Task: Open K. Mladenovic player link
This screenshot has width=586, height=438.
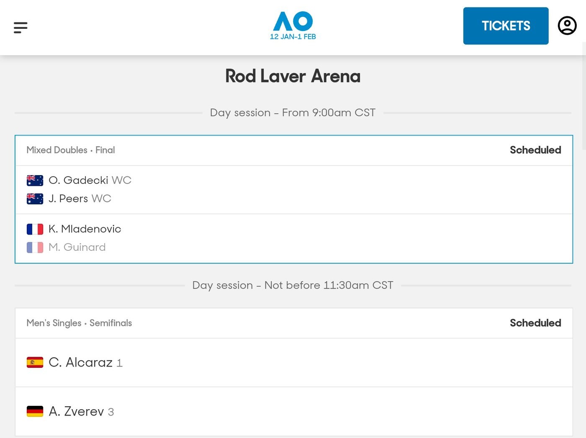Action: 85,229
